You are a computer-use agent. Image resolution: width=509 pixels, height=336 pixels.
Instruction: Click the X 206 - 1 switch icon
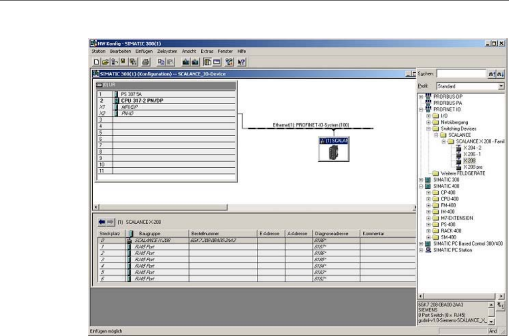[x=459, y=154]
